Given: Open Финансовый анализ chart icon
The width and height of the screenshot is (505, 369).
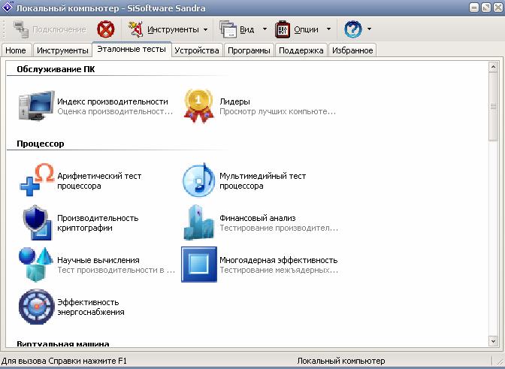Looking at the screenshot, I should 198,222.
